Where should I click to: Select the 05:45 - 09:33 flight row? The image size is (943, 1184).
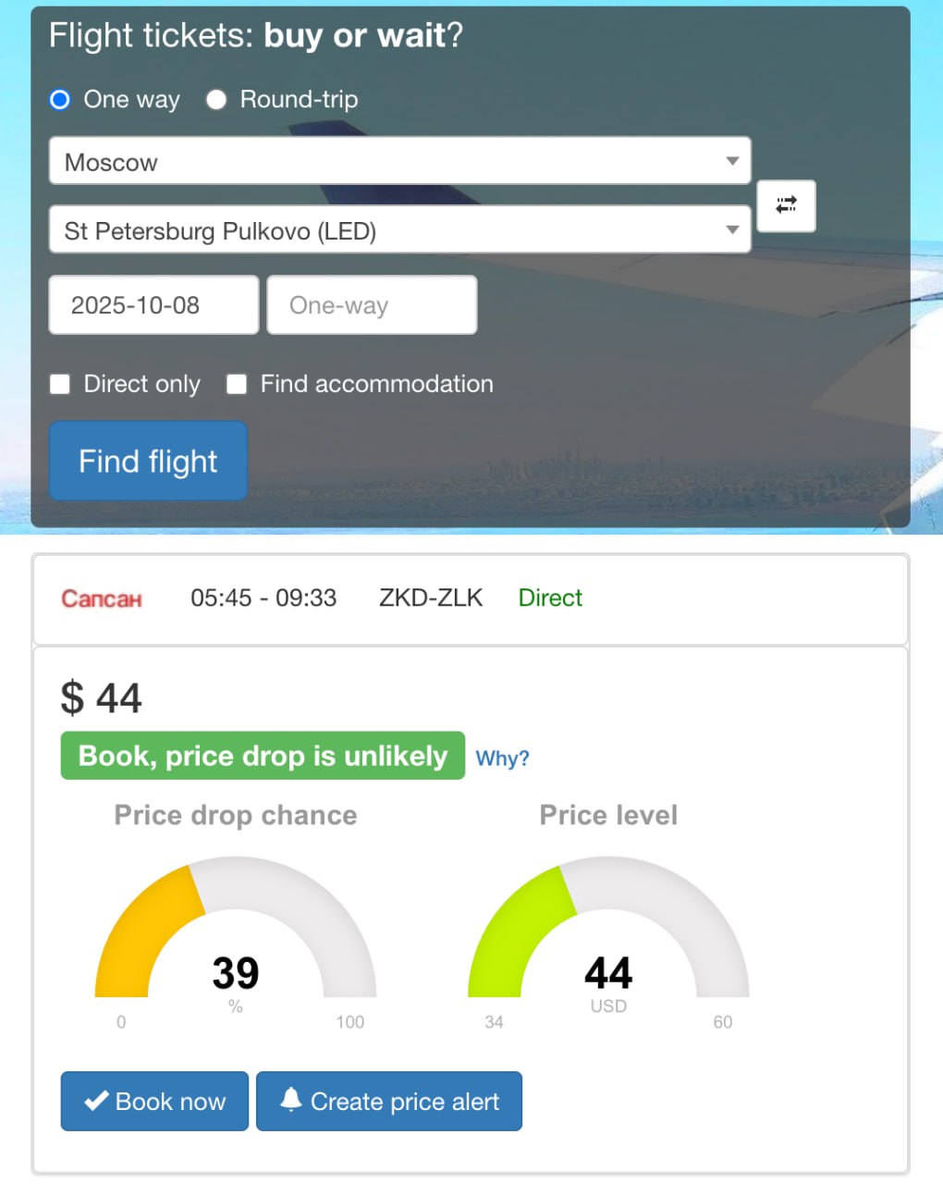(x=471, y=598)
